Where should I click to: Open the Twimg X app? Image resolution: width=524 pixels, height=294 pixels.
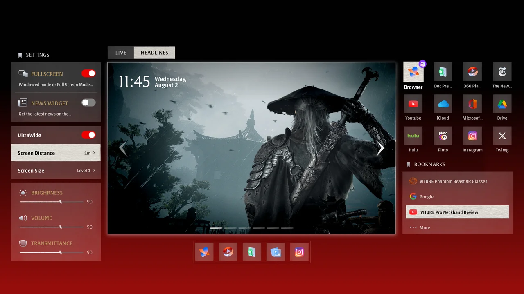coord(502,136)
